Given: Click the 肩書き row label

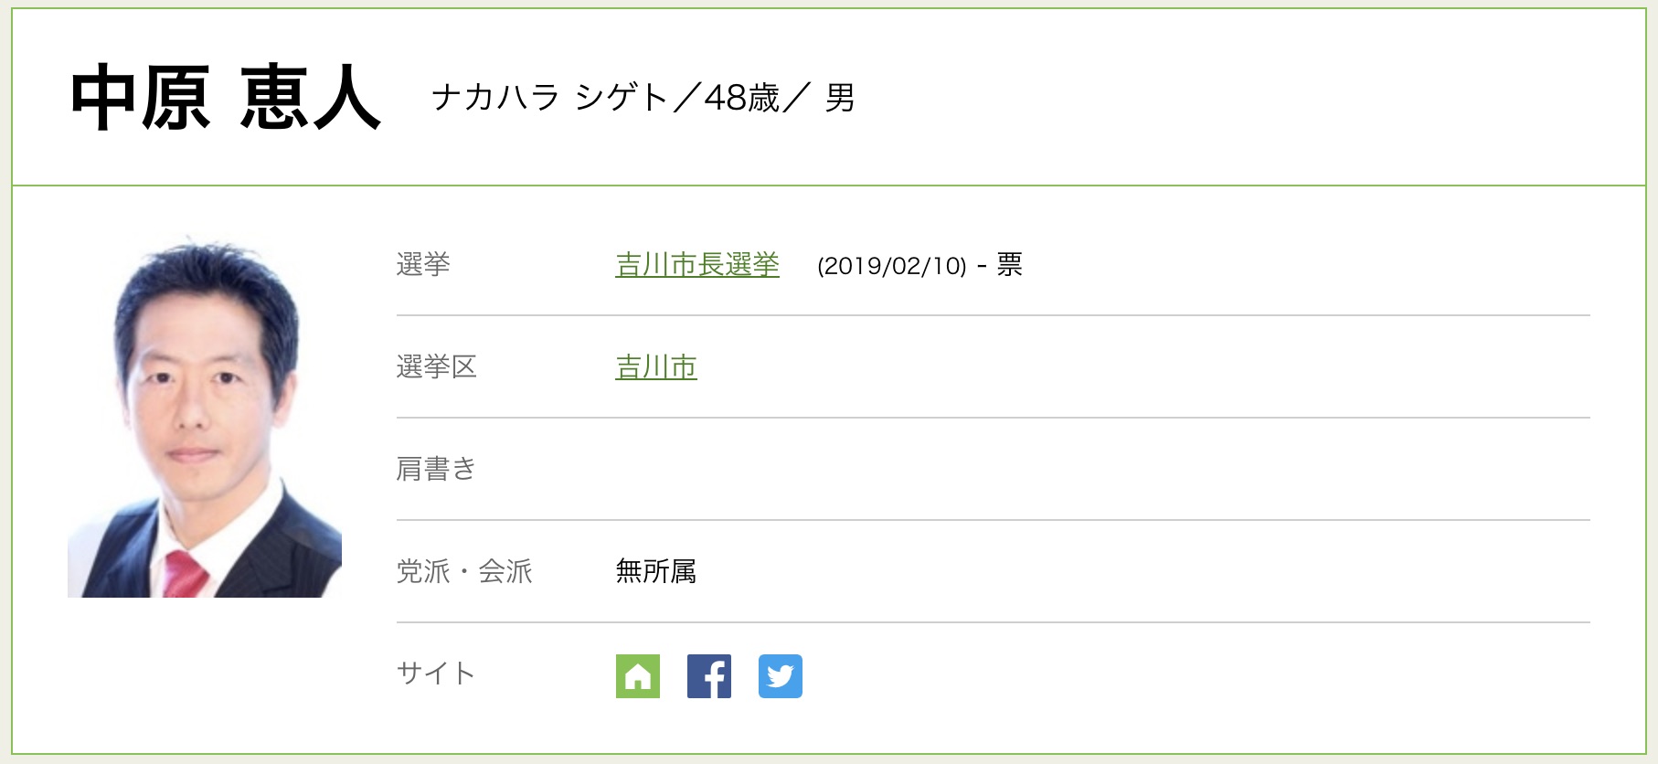Looking at the screenshot, I should tap(437, 470).
